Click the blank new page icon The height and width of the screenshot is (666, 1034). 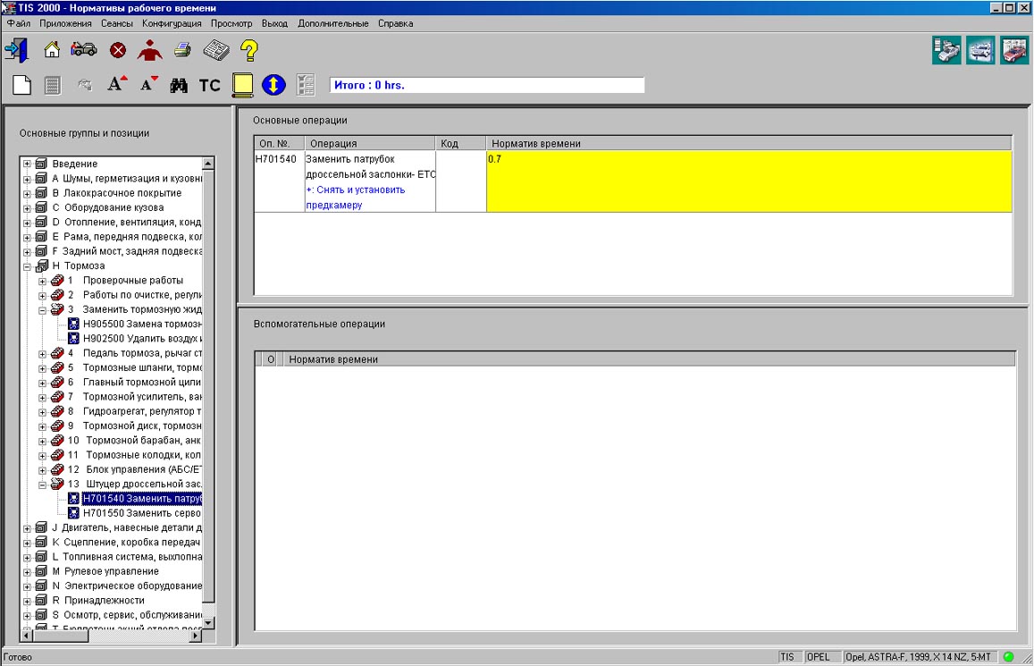21,85
